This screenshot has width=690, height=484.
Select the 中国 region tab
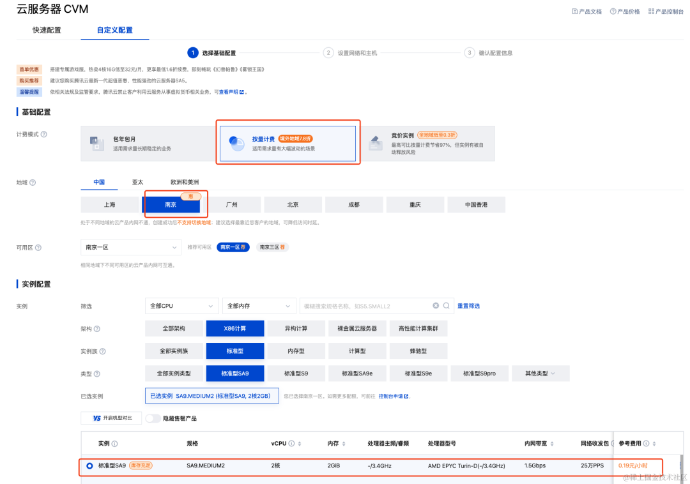99,182
